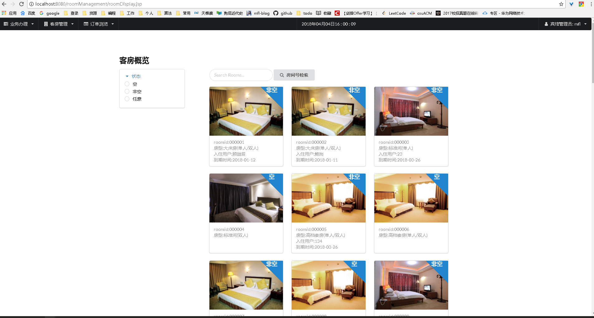
Task: Open the 收藏 bookmark
Action: click(323, 13)
